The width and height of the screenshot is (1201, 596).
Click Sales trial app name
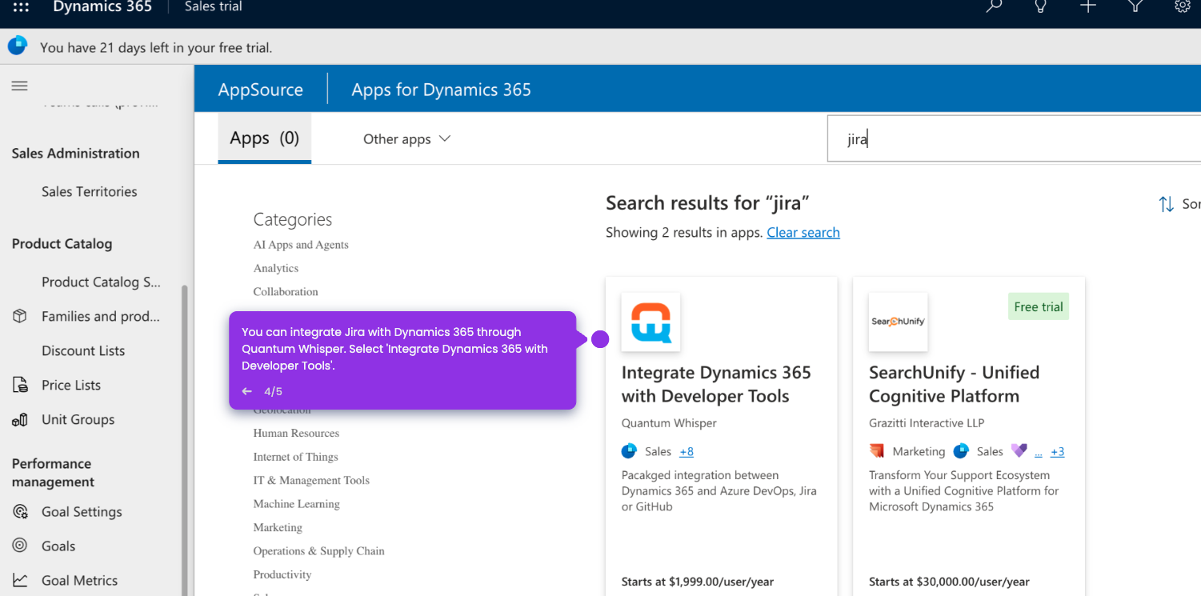214,6
